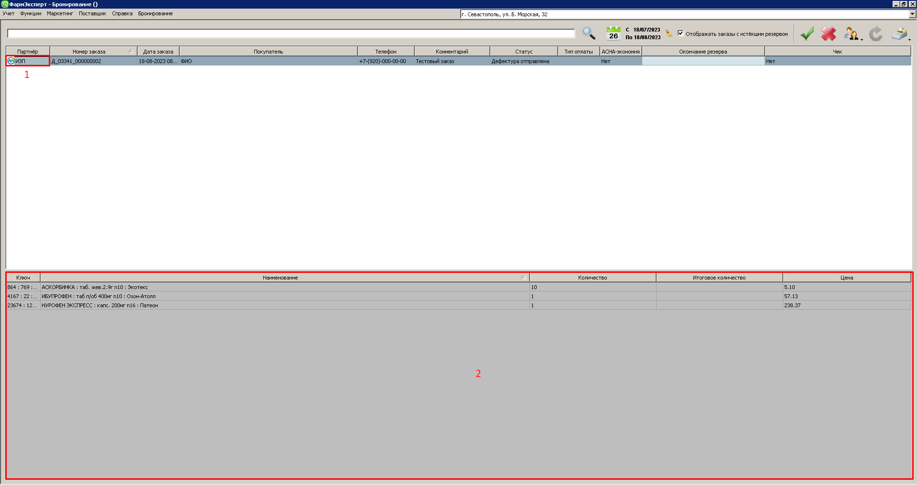
Task: Open the 'Поставщик' menu
Action: tap(92, 13)
